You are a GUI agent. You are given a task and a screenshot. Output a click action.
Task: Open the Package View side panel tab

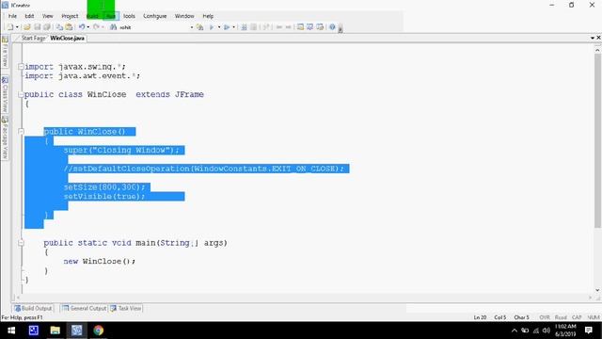(5, 139)
